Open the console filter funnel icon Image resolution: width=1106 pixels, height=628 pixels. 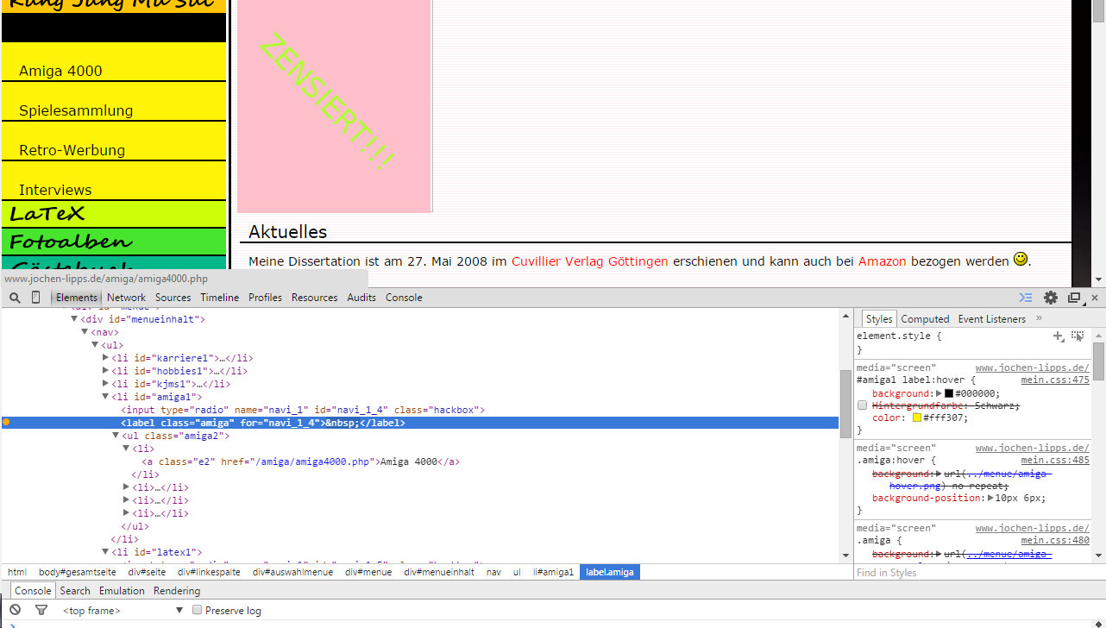(x=41, y=610)
